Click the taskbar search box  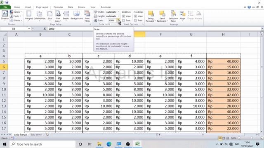[x=42, y=144]
